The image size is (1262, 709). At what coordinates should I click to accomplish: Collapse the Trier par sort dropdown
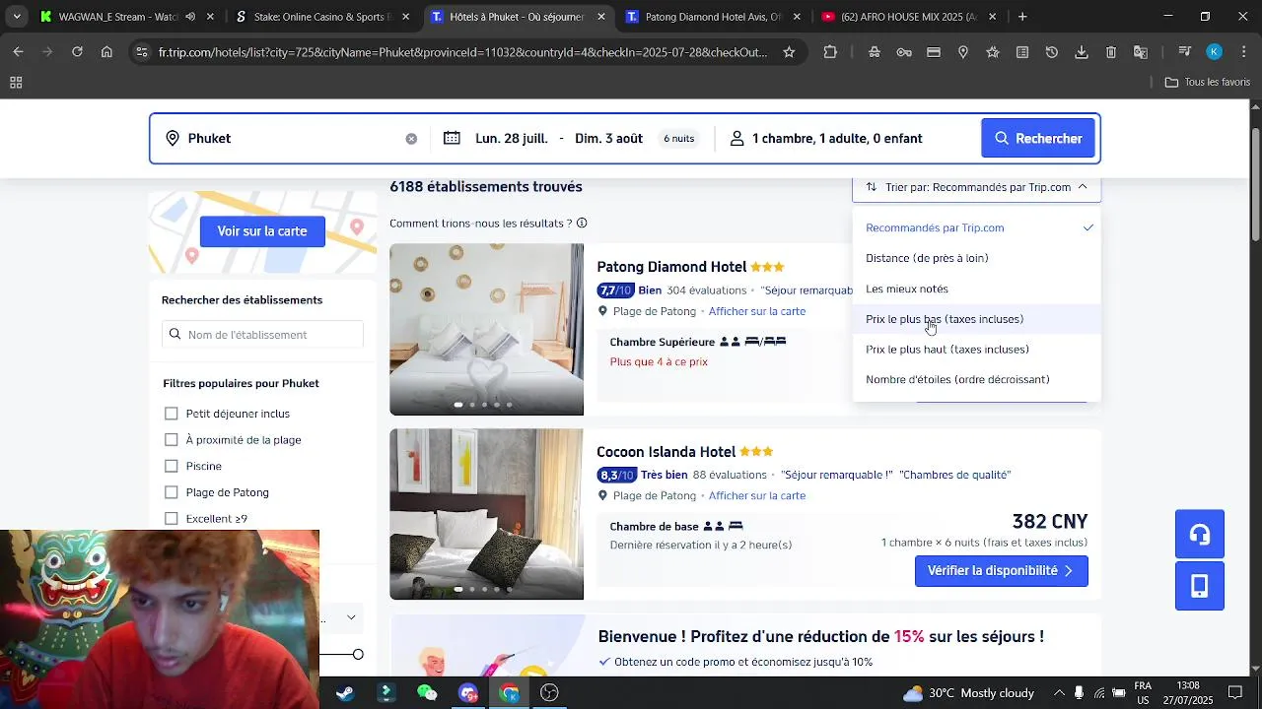[x=976, y=187]
